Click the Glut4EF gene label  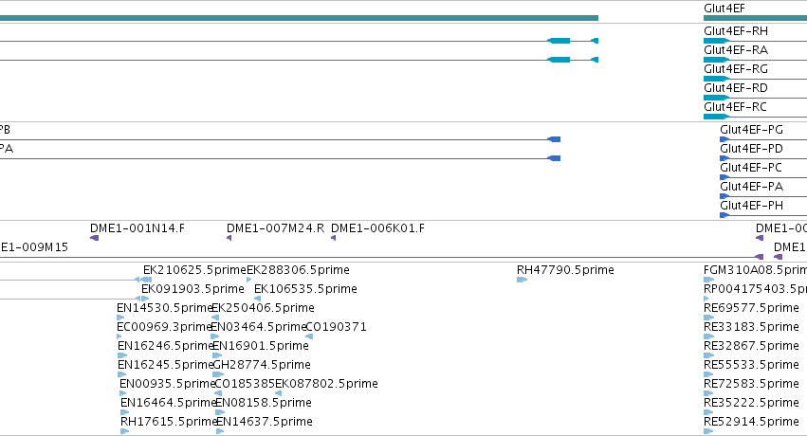point(724,9)
